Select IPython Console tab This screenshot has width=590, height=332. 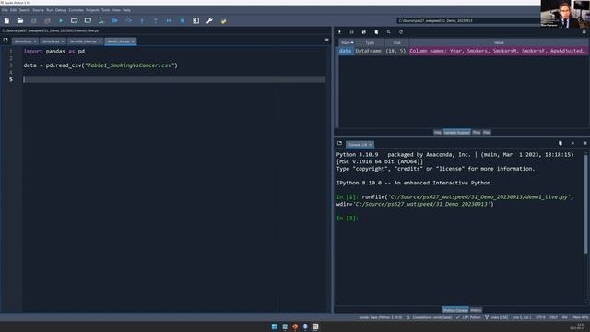(x=455, y=310)
